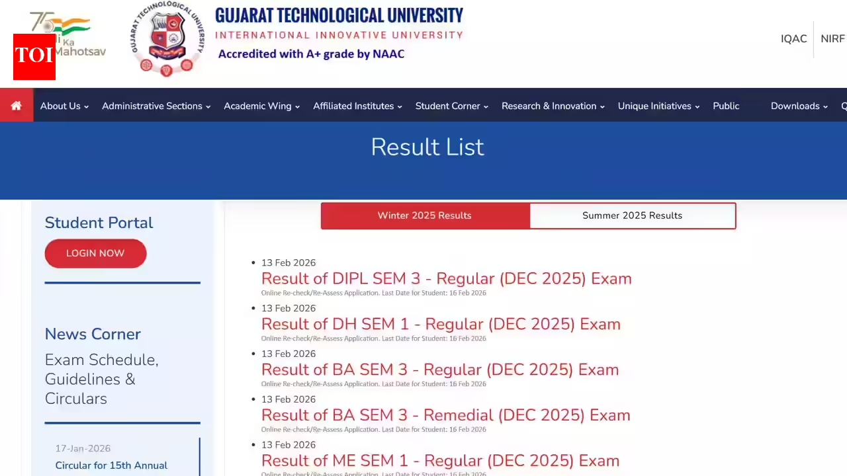Open Circular for 15th Annual news item

[111, 465]
